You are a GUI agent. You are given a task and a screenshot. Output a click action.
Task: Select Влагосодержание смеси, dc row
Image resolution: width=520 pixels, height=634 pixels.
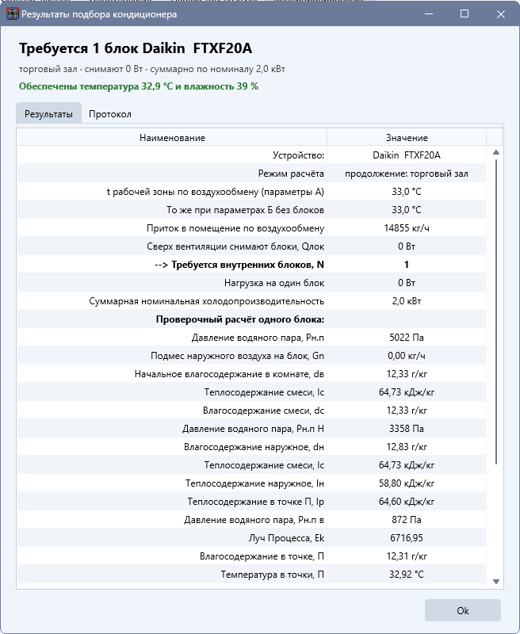tap(251, 411)
